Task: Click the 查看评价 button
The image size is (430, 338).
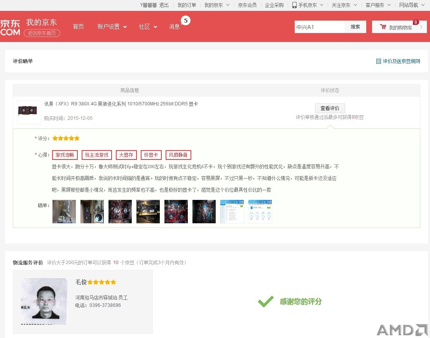Action: pos(330,108)
